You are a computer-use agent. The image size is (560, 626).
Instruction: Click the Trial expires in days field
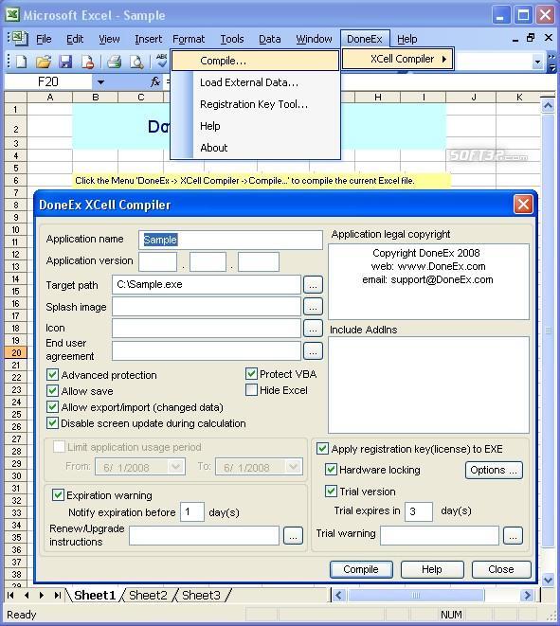pyautogui.click(x=419, y=511)
